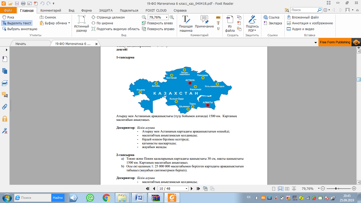Add a Закладка bookmark
The height and width of the screenshot is (203, 361).
[x=273, y=23]
